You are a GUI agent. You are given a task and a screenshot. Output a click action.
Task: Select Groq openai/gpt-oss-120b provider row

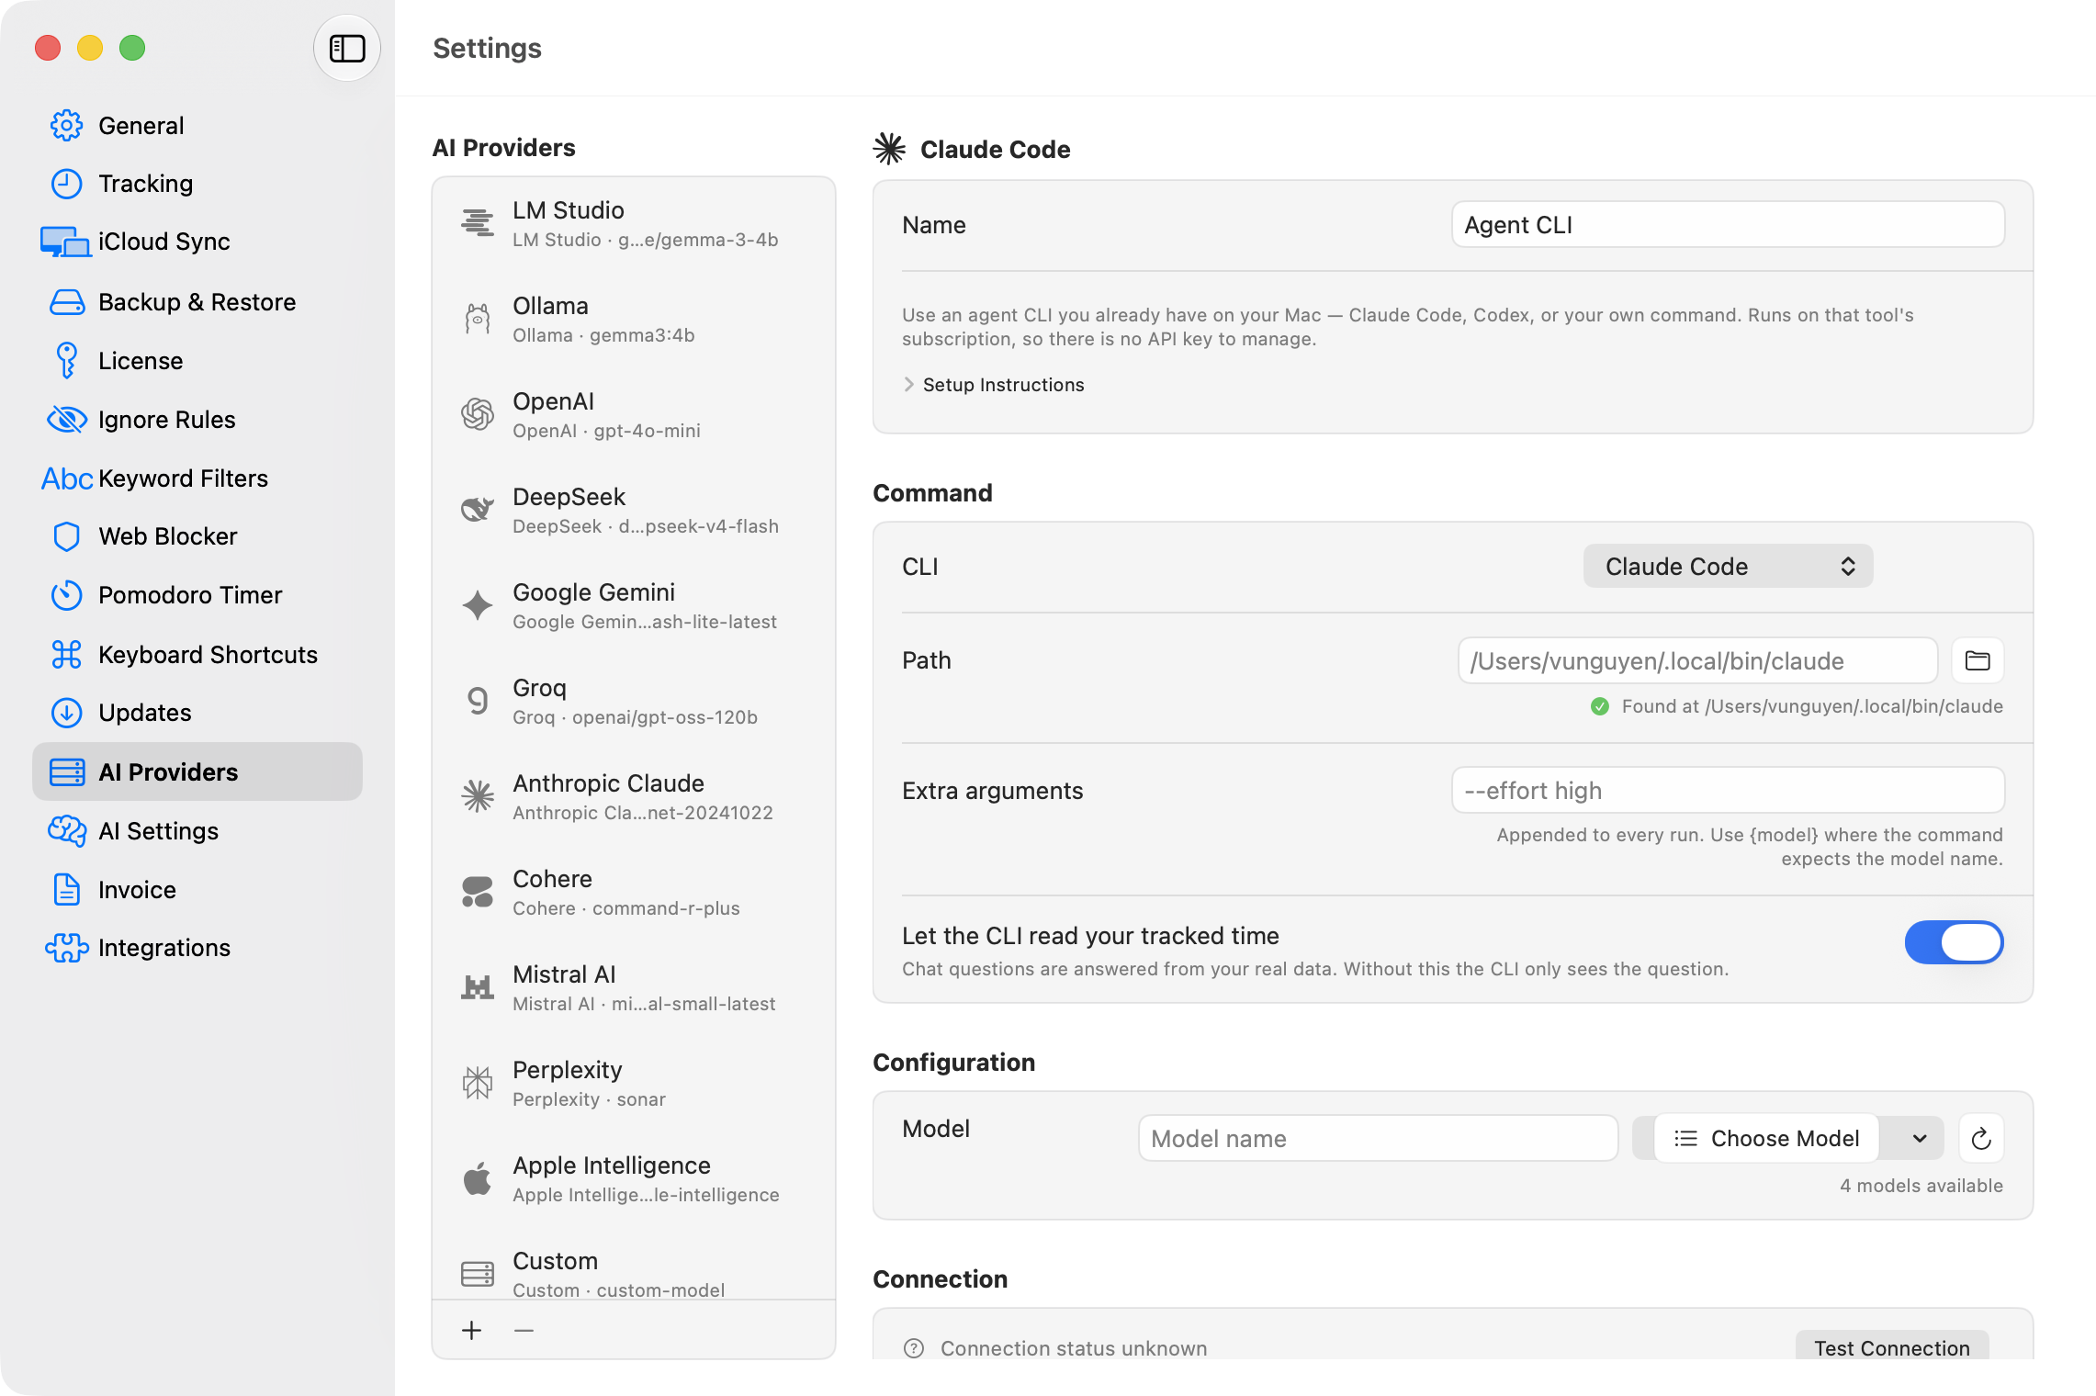(634, 701)
